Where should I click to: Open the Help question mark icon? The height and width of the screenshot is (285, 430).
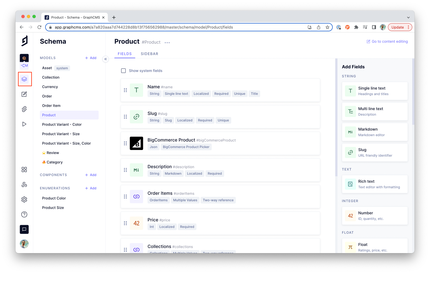point(24,214)
